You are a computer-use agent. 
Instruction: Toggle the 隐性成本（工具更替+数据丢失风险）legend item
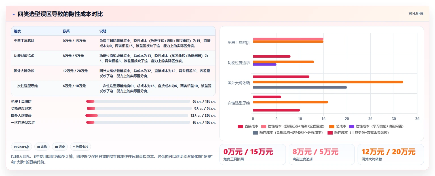358,133
